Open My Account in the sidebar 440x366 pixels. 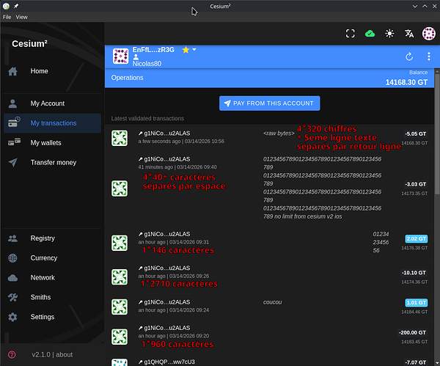tap(53, 103)
